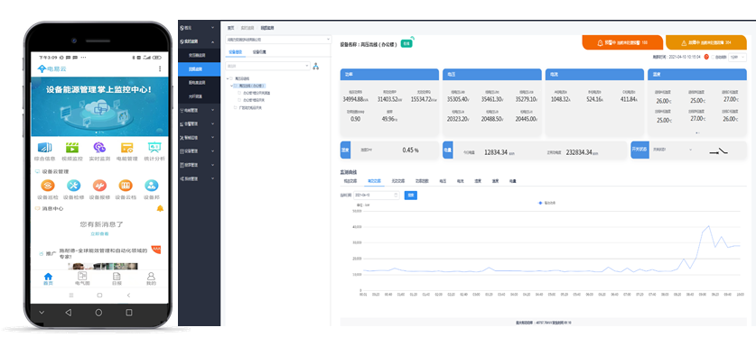Check the 厂区动力 tree node checkbox
This screenshot has width=756, height=346.
[236, 107]
